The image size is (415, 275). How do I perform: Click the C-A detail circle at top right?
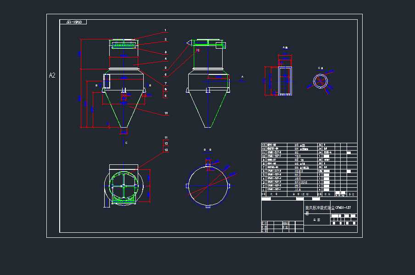point(321,81)
